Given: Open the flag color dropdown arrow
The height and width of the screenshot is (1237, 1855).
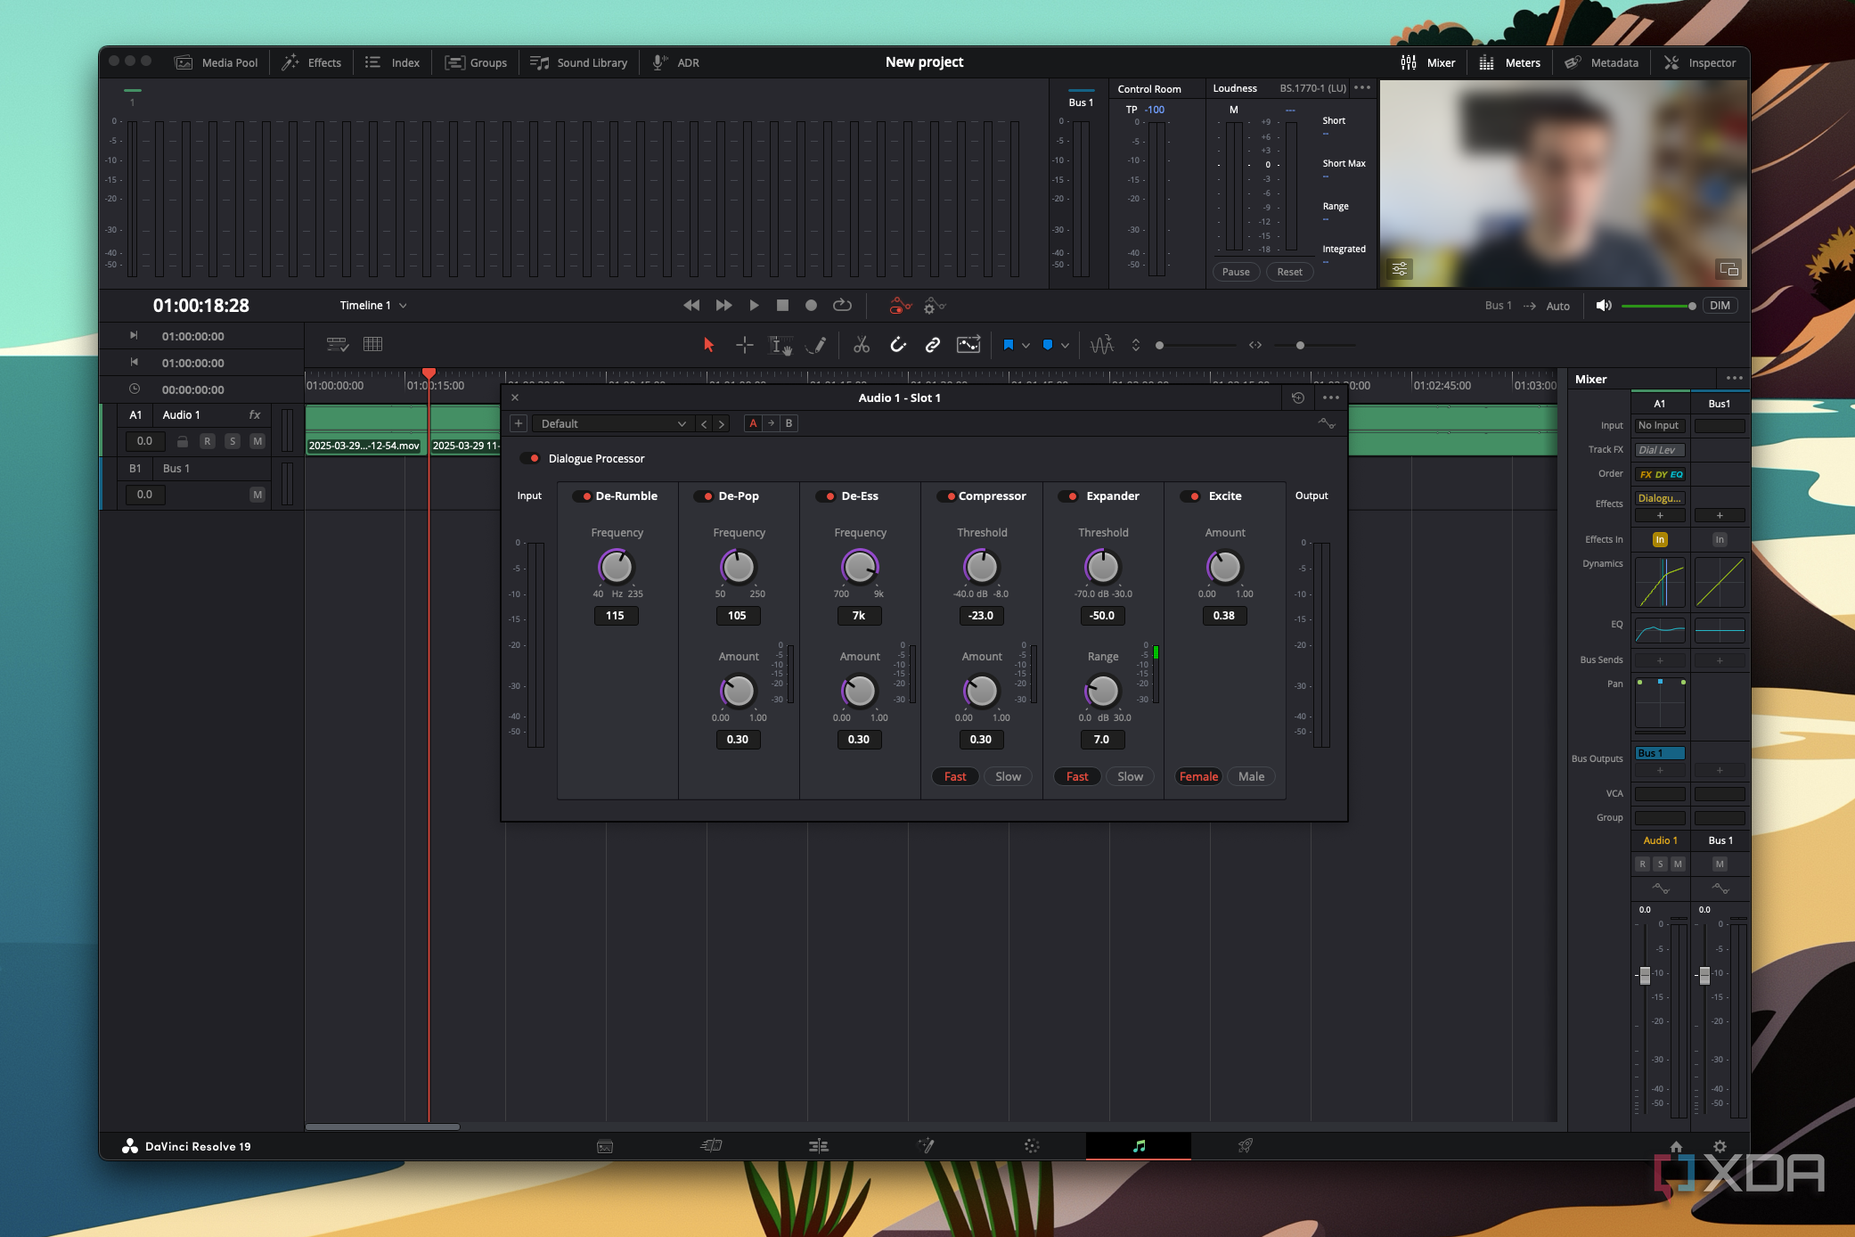Looking at the screenshot, I should pyautogui.click(x=1026, y=346).
